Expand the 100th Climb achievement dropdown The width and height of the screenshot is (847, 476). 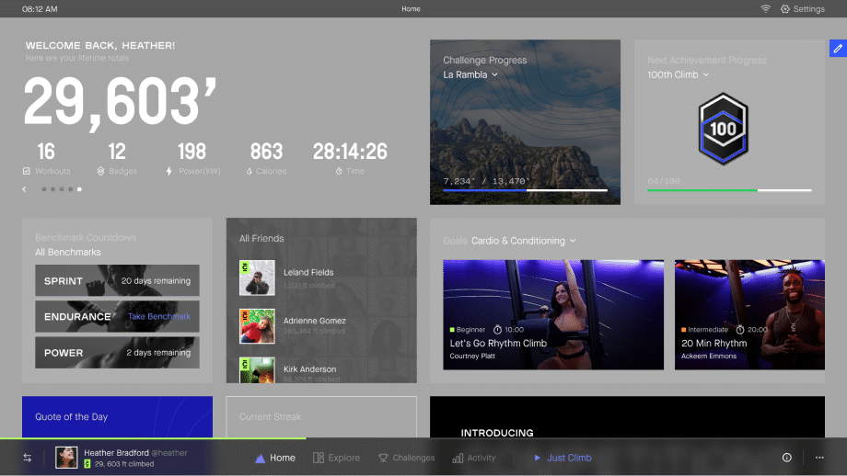pyautogui.click(x=678, y=75)
